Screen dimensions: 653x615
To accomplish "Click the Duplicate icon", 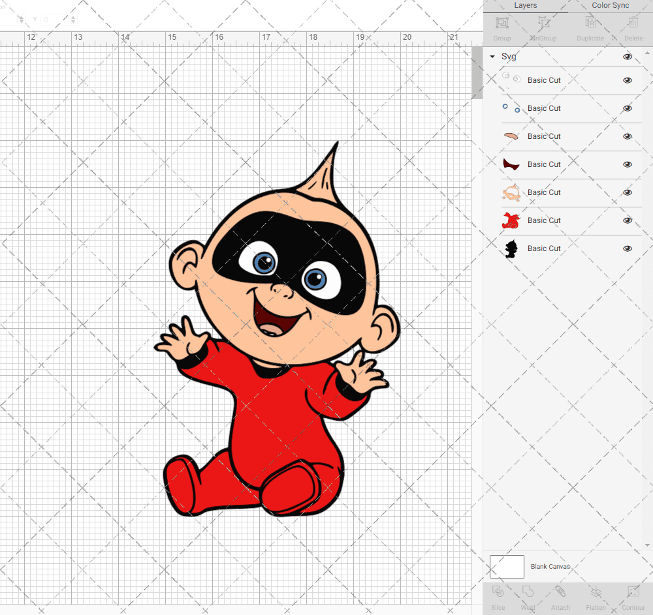I will tap(590, 22).
